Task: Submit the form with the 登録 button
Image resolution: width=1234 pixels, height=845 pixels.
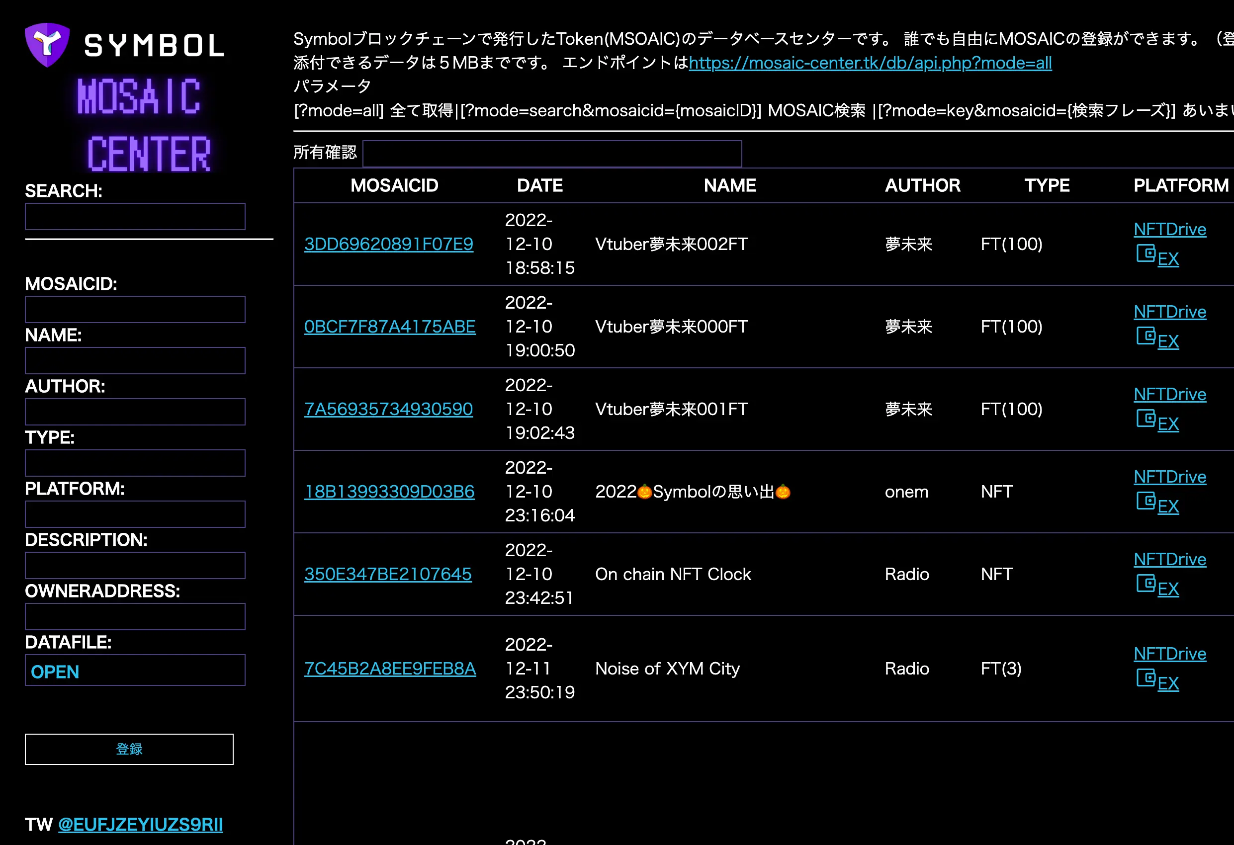Action: [129, 749]
